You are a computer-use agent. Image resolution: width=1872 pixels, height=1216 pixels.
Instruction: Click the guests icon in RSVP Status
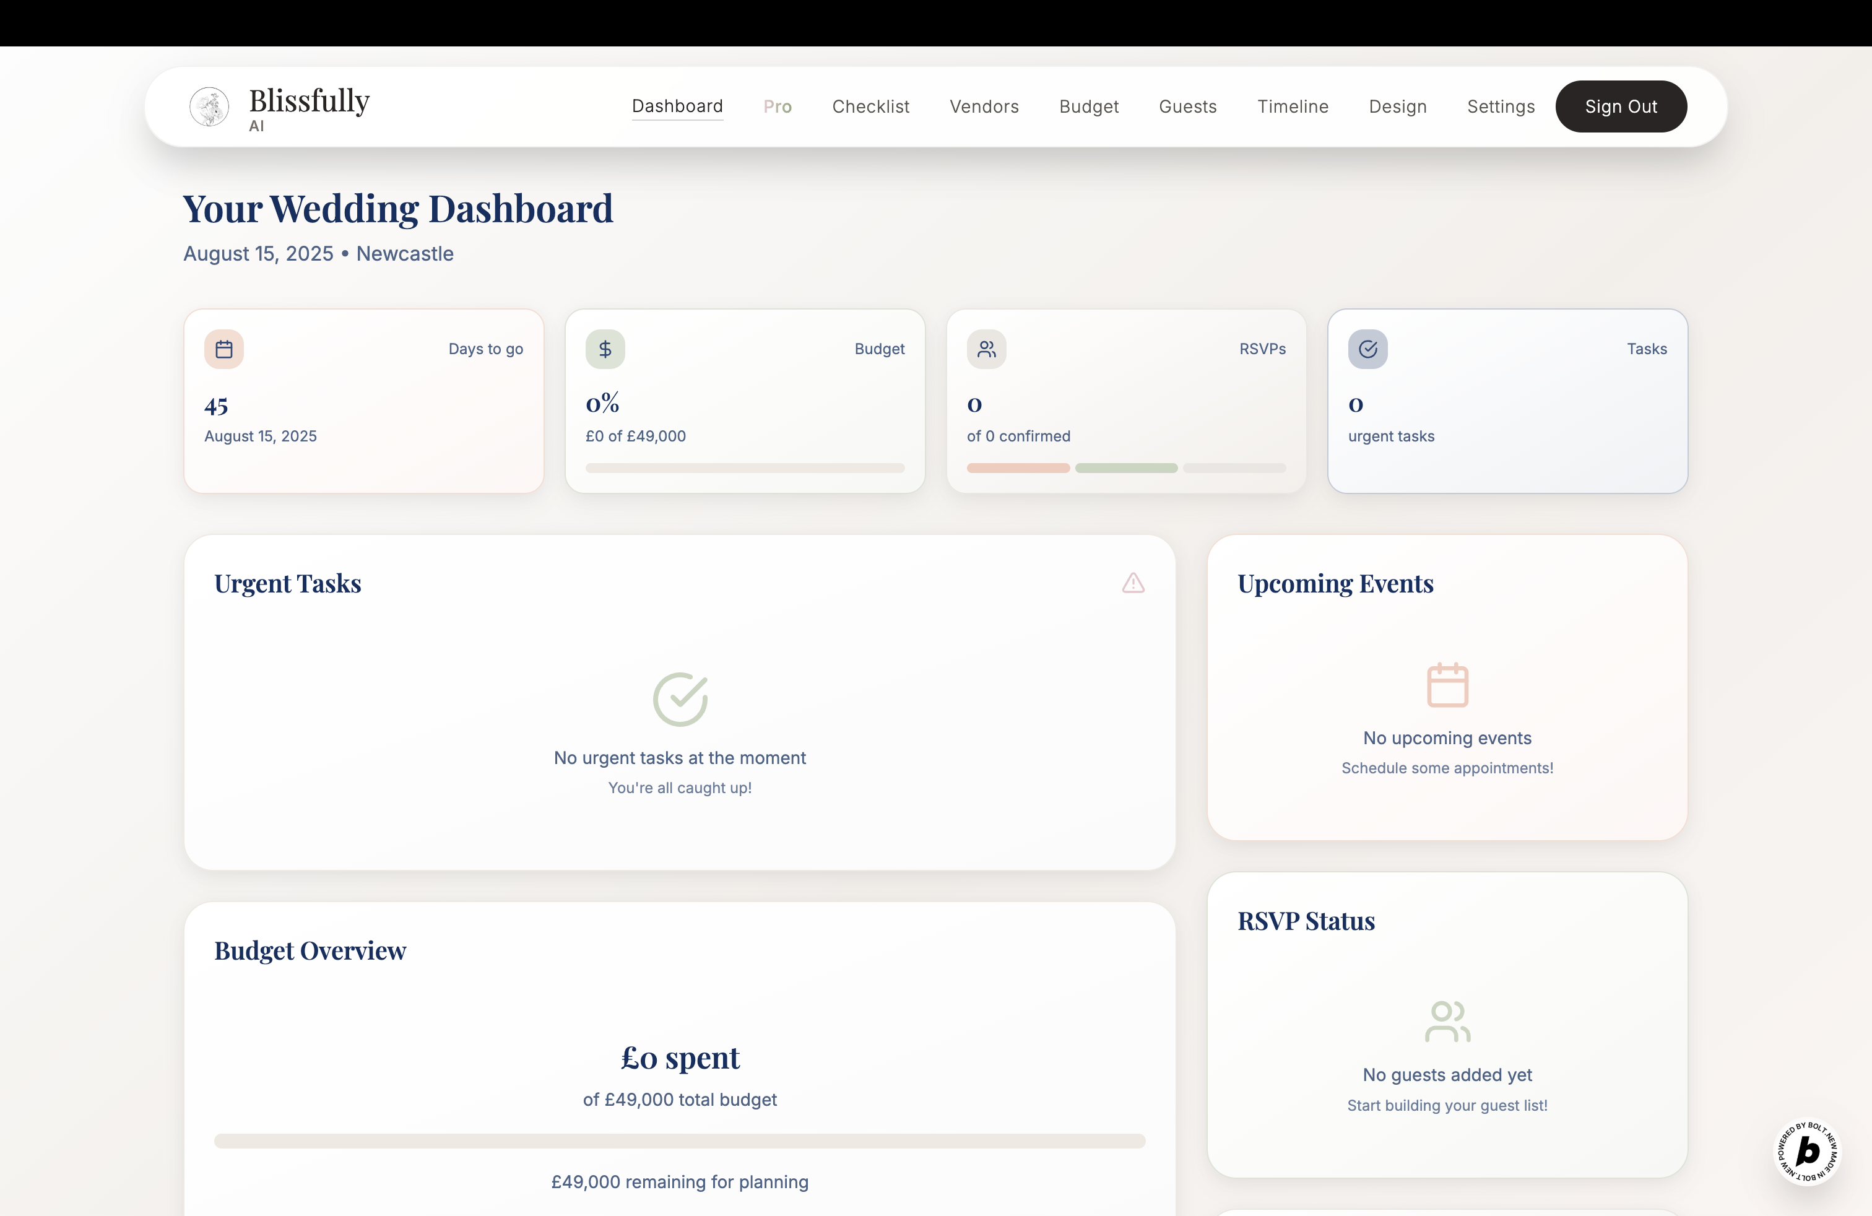click(1447, 1021)
